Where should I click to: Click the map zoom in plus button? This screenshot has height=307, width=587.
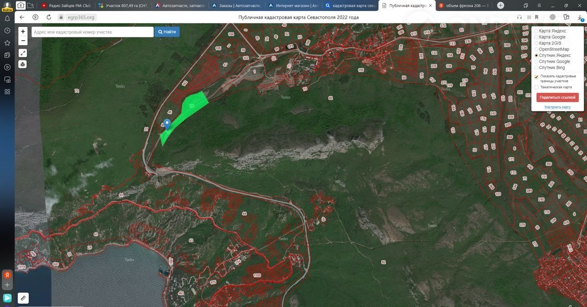[x=23, y=32]
